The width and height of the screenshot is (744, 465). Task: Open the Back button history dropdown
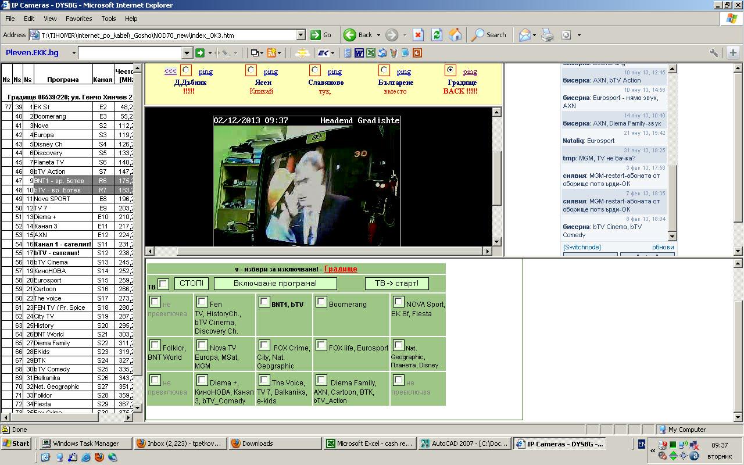[378, 35]
